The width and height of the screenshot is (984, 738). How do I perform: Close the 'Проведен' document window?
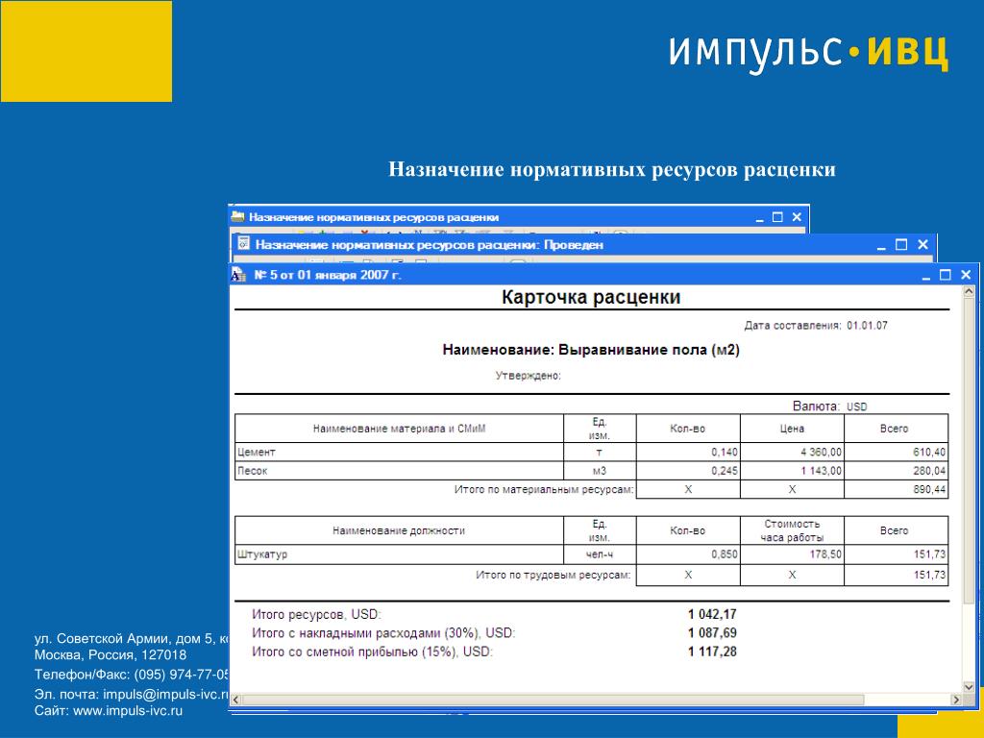(x=922, y=245)
